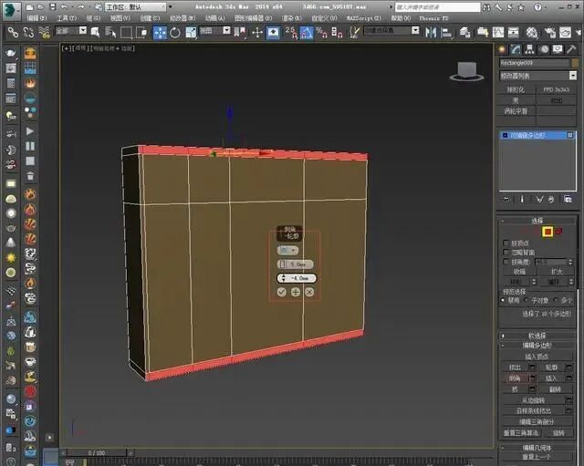This screenshot has height=466, width=584.
Task: Activate the Select and Scale tool
Action: click(191, 33)
